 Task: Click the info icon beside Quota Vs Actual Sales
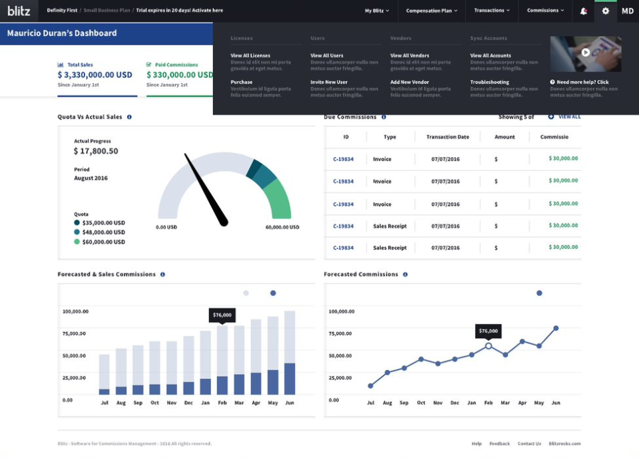coord(129,117)
